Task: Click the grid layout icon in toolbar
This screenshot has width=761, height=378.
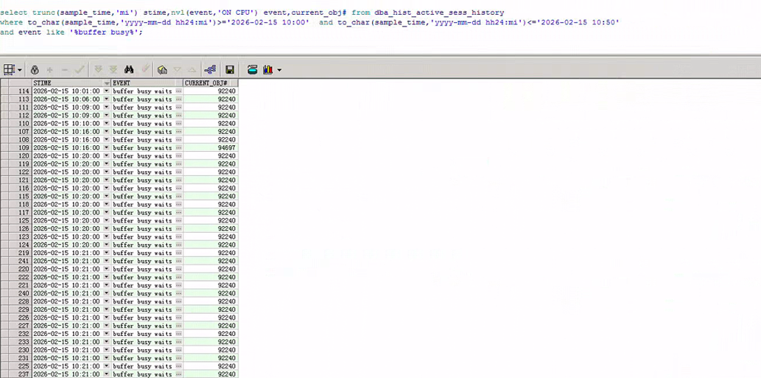Action: [10, 70]
